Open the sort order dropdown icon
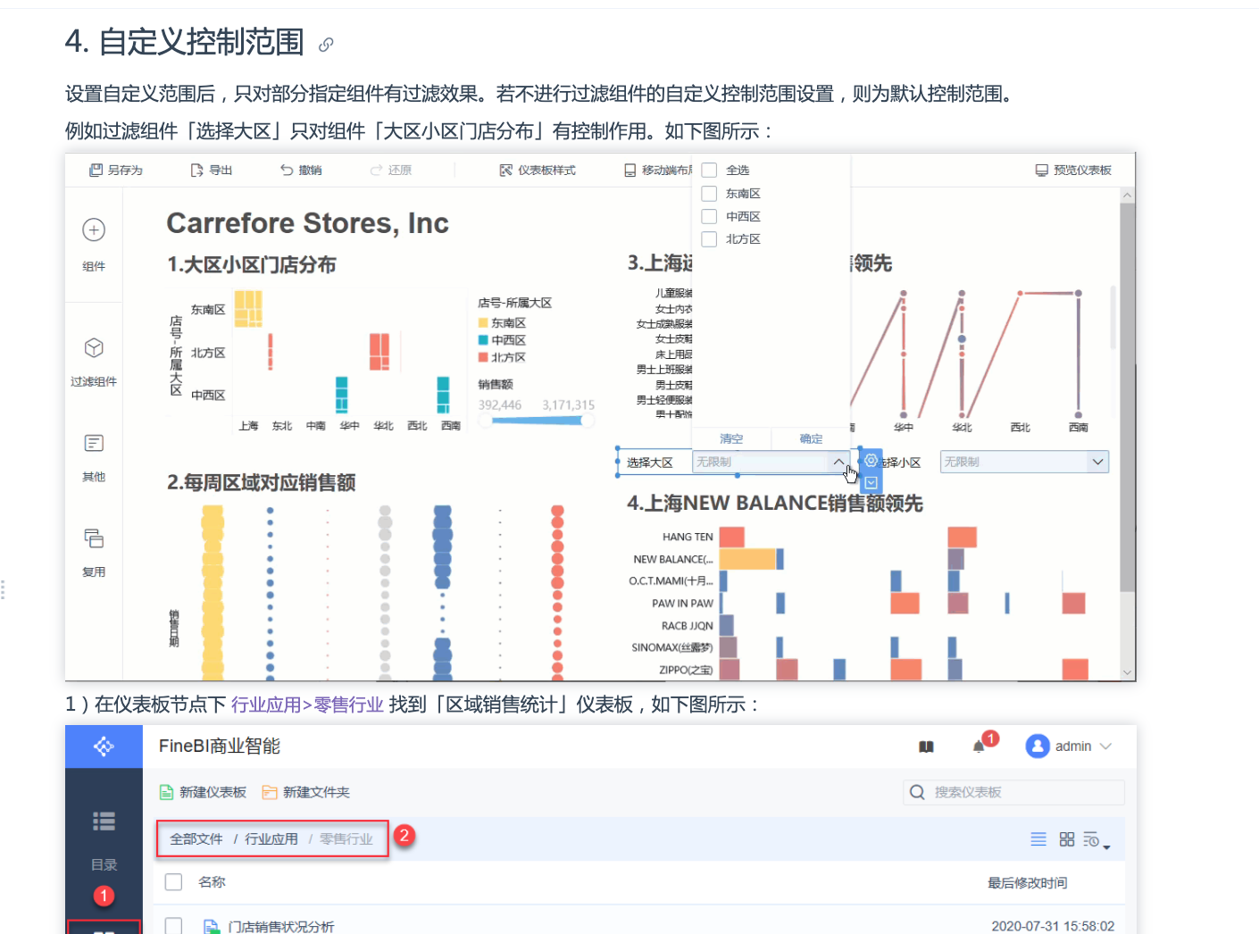The height and width of the screenshot is (934, 1259). point(1096,840)
